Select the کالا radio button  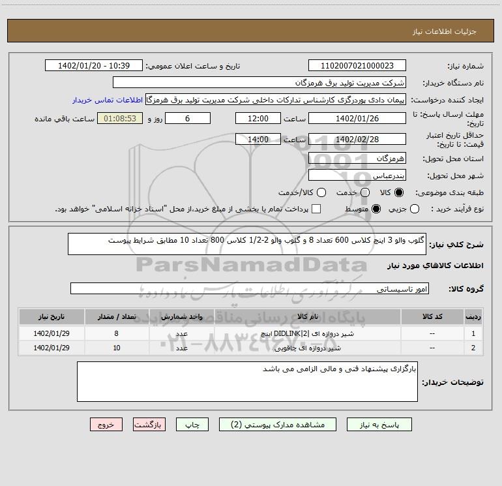pos(399,192)
